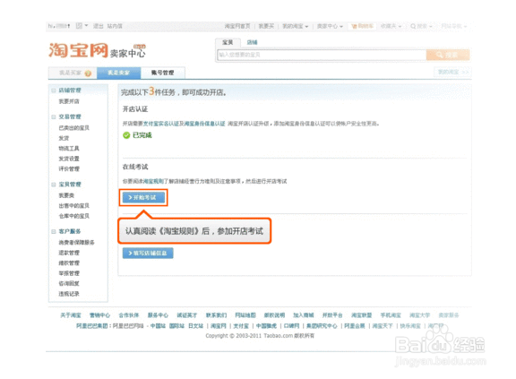Collapse the 宝贝管理 sidebar section
The width and height of the screenshot is (516, 379).
pos(54,185)
